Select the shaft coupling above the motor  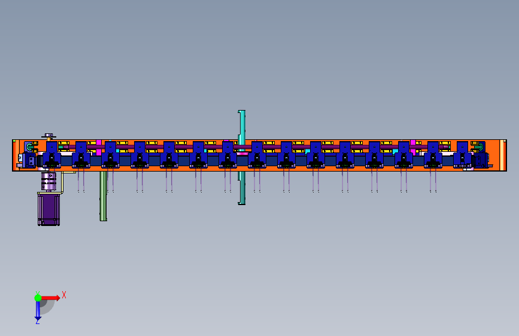[48, 182]
